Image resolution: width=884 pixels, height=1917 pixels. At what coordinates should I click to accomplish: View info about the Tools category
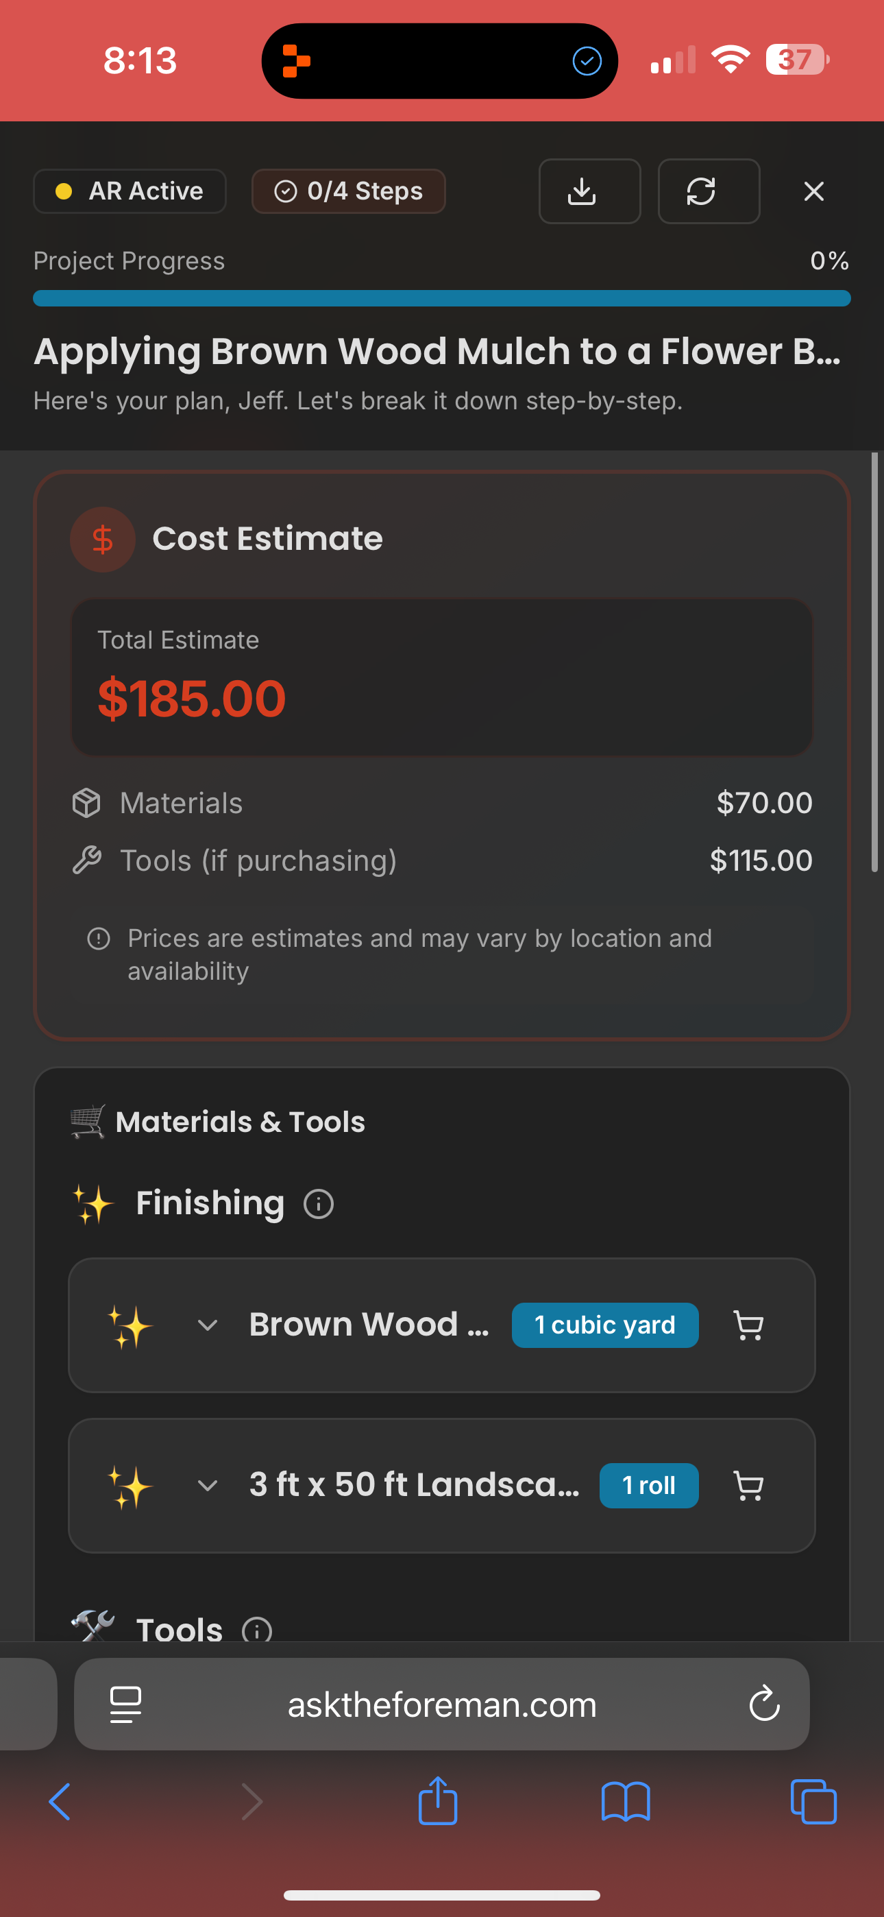tap(256, 1630)
